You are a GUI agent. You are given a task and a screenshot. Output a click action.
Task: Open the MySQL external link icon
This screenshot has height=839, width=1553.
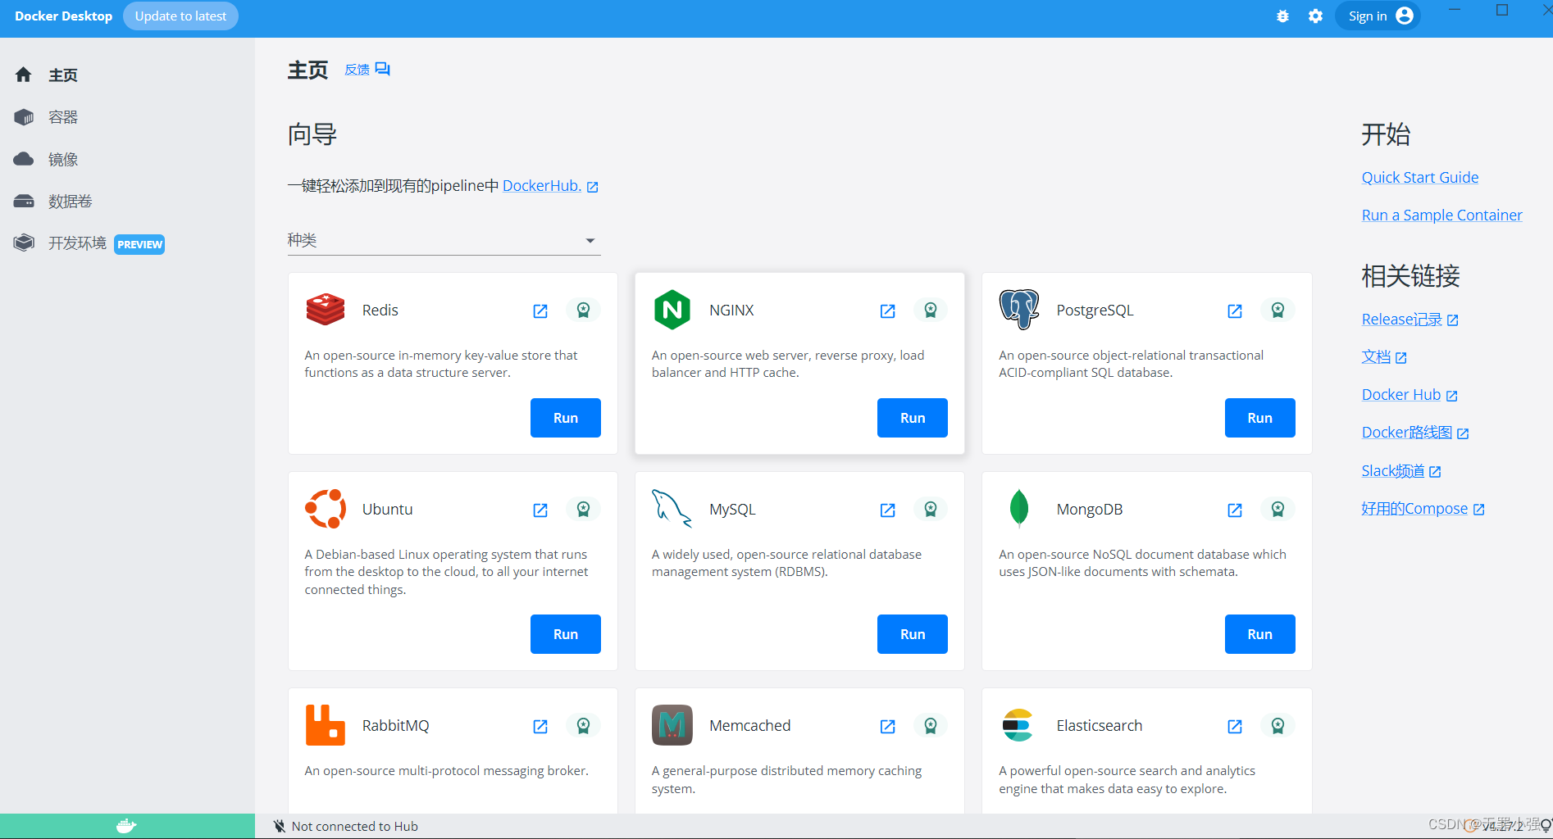(887, 510)
